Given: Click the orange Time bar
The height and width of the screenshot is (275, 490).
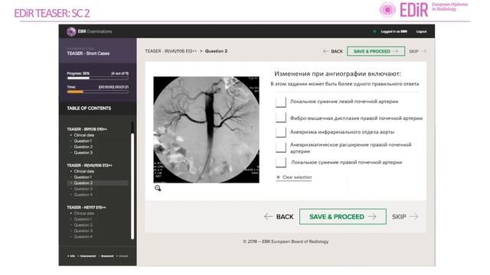Looking at the screenshot, I should (75, 92).
